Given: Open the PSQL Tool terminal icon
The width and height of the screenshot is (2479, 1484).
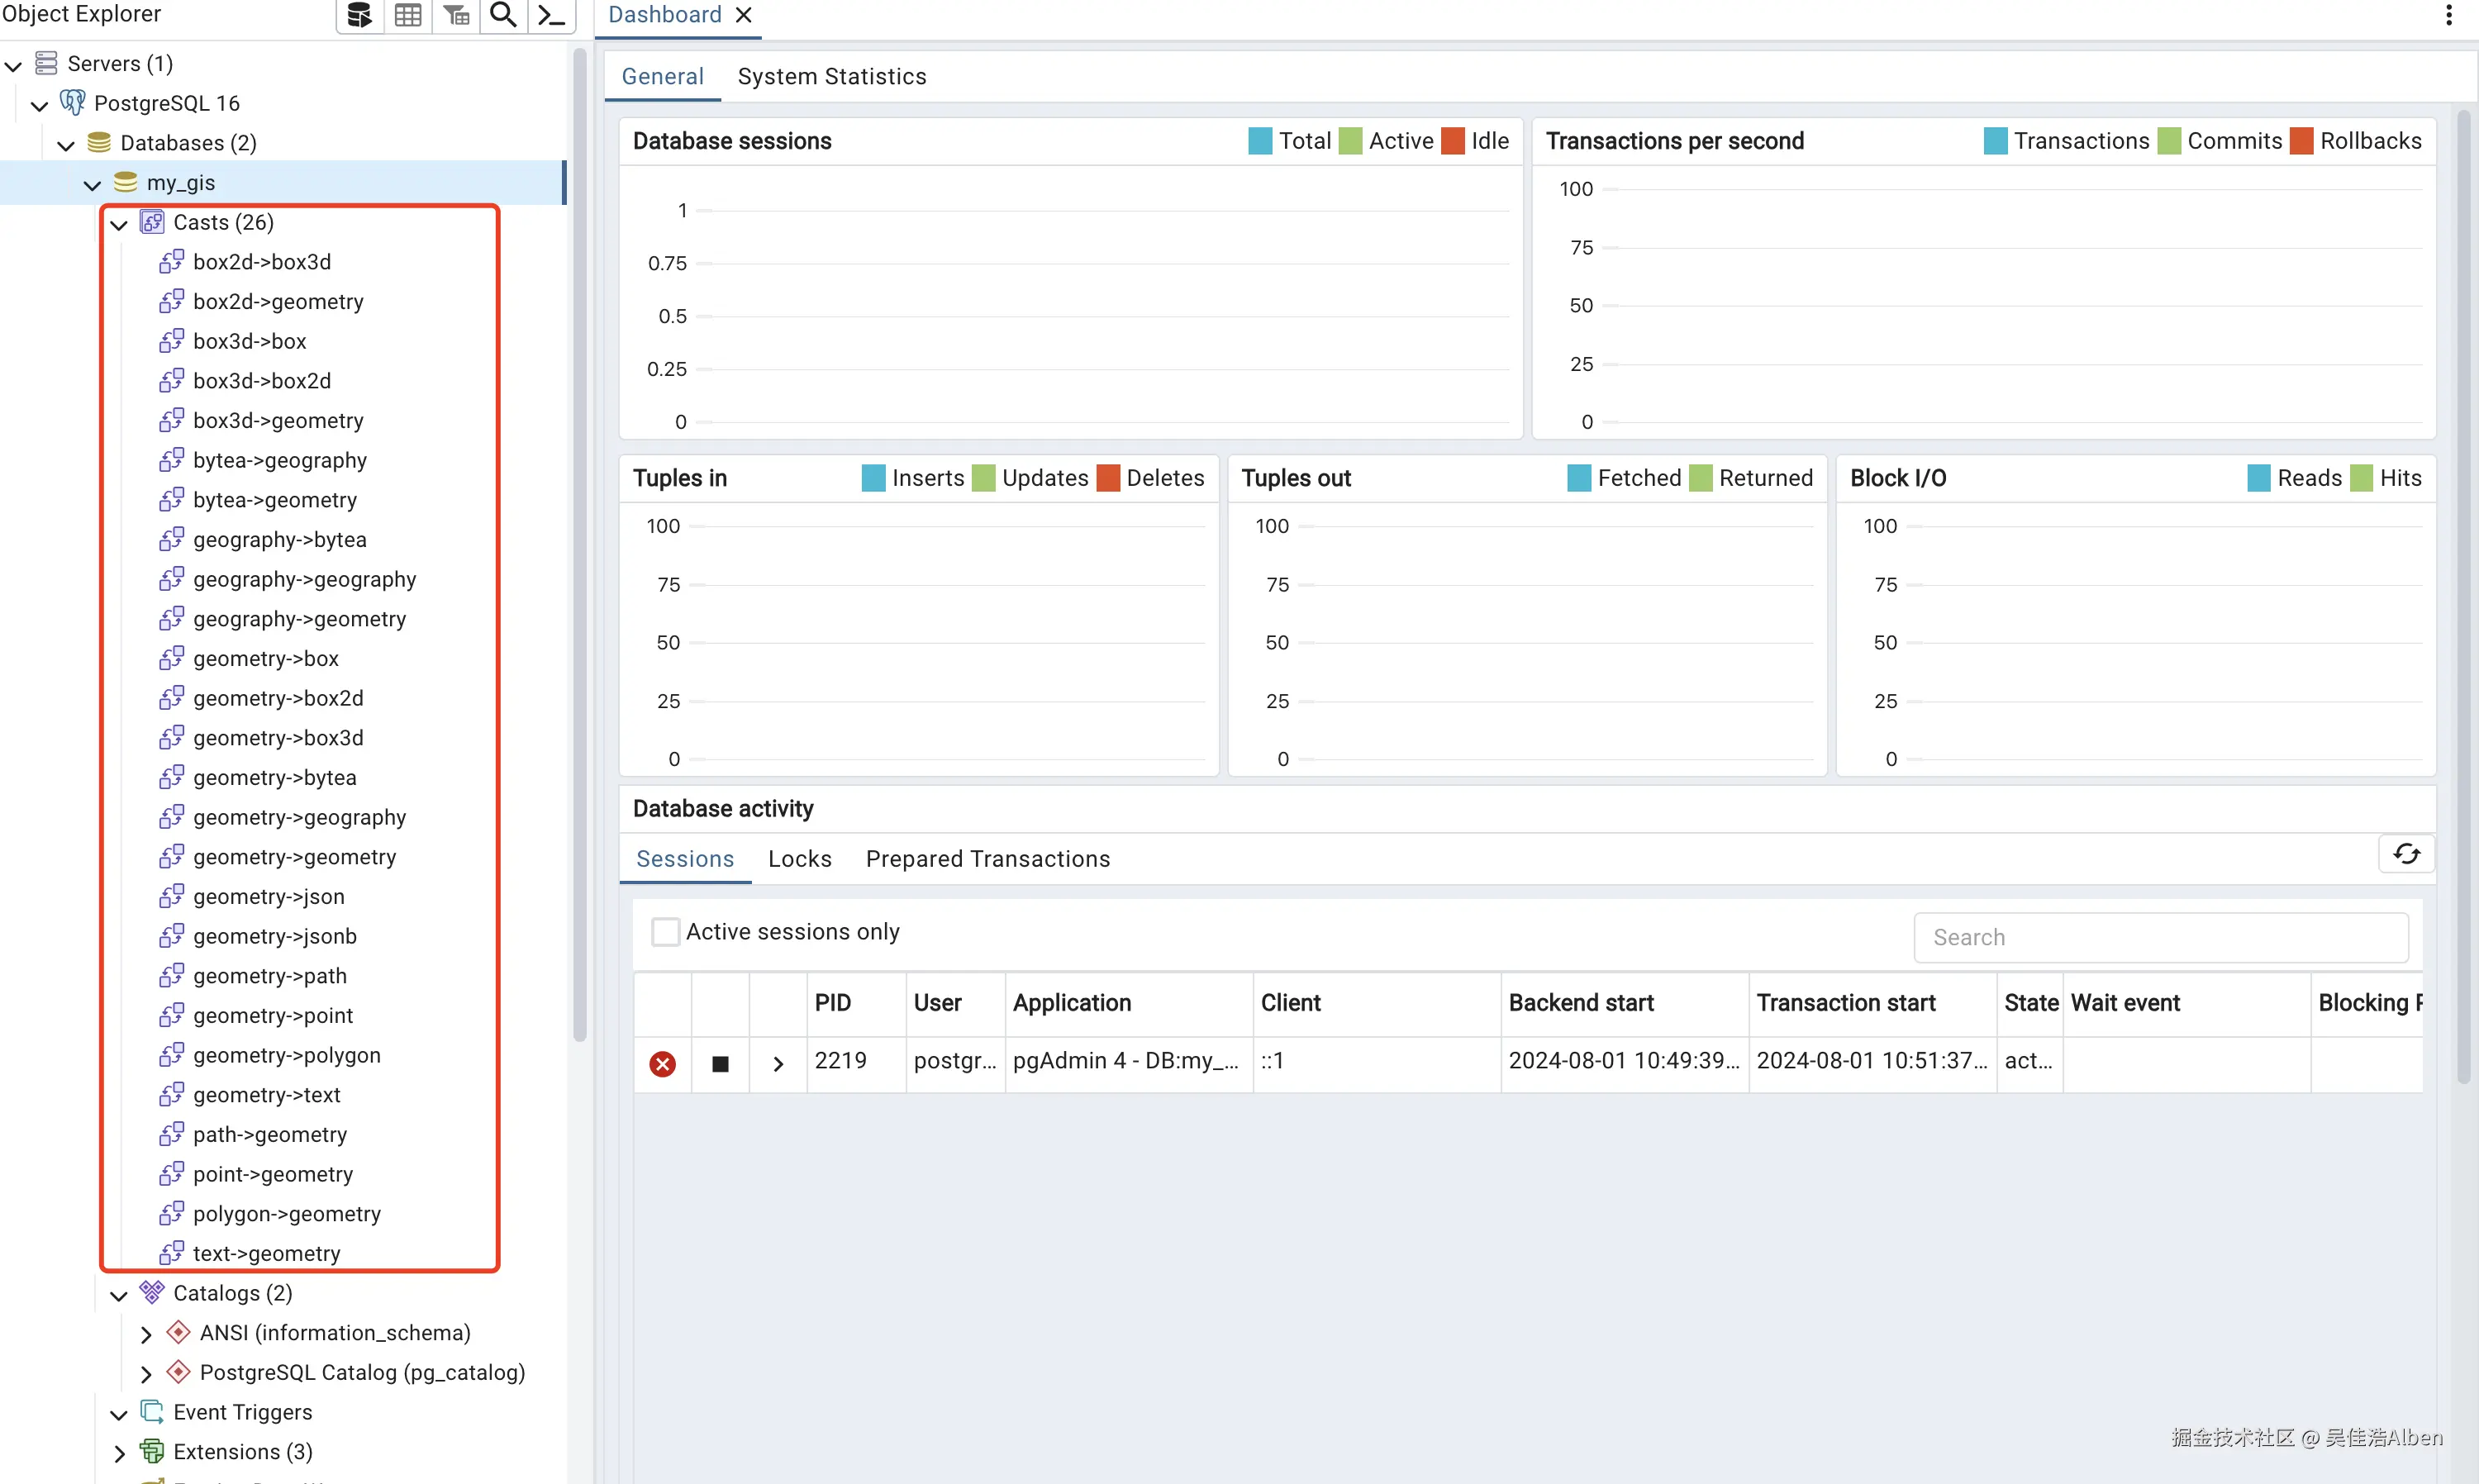Looking at the screenshot, I should tap(551, 15).
